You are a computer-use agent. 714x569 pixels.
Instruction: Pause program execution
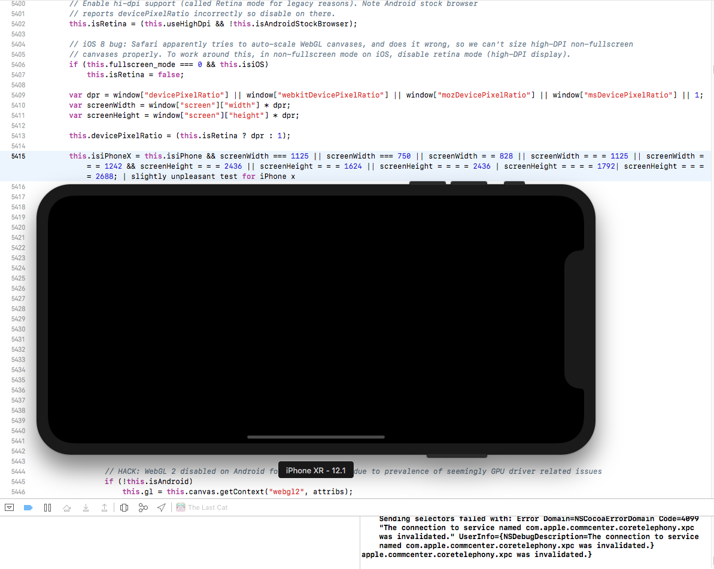pos(47,507)
